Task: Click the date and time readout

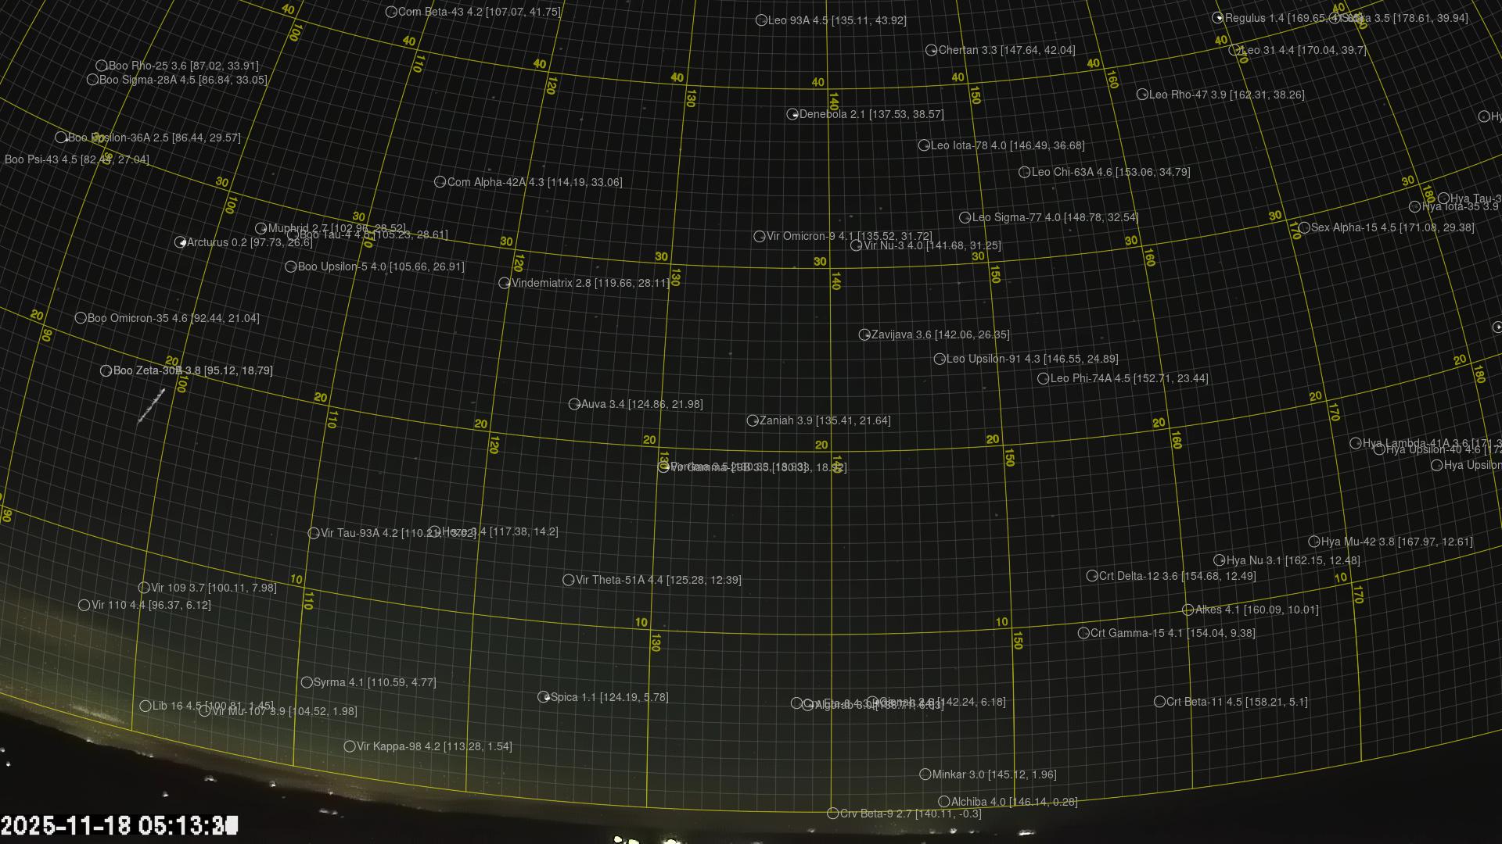Action: click(x=119, y=826)
